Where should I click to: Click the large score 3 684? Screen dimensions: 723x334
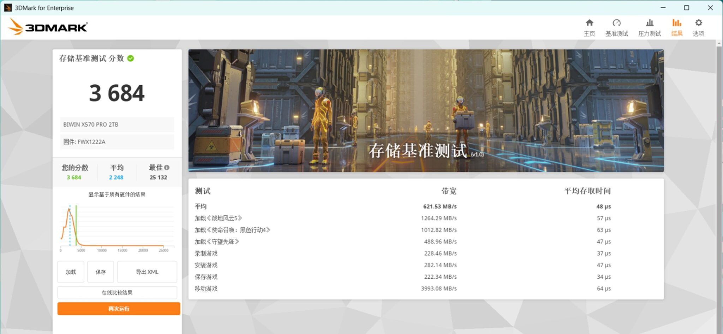tap(117, 93)
